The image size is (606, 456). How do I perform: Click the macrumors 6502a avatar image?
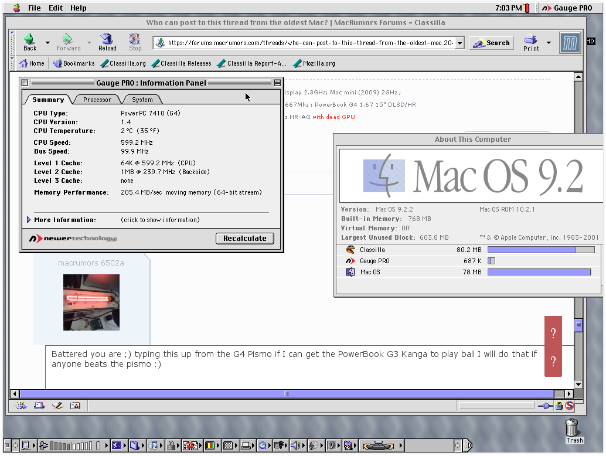(91, 302)
